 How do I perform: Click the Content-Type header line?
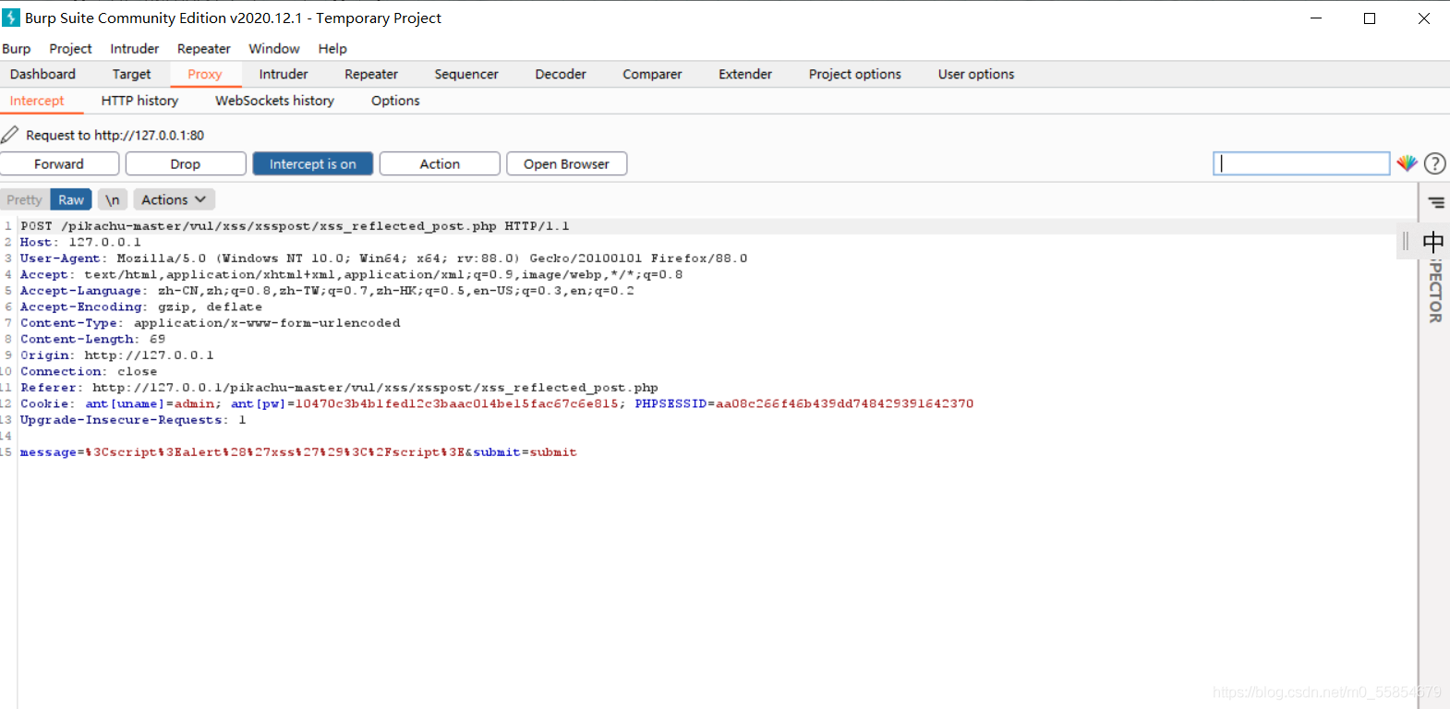211,323
